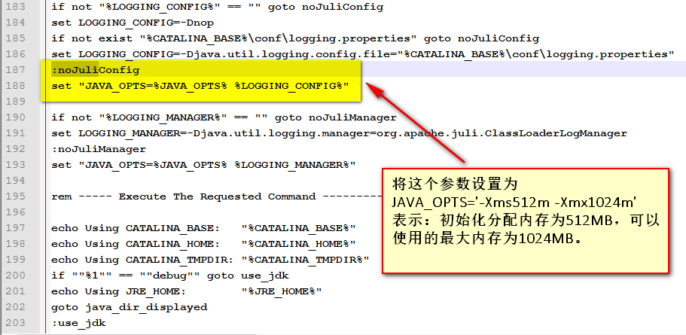This screenshot has width=686, height=335.
Task: Select line number 197 in the margin
Action: (16, 228)
